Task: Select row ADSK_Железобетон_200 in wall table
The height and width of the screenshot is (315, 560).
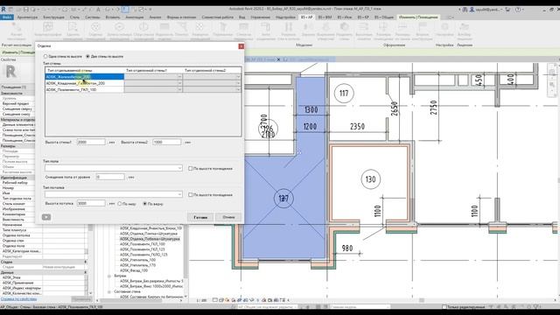Action: pos(85,77)
